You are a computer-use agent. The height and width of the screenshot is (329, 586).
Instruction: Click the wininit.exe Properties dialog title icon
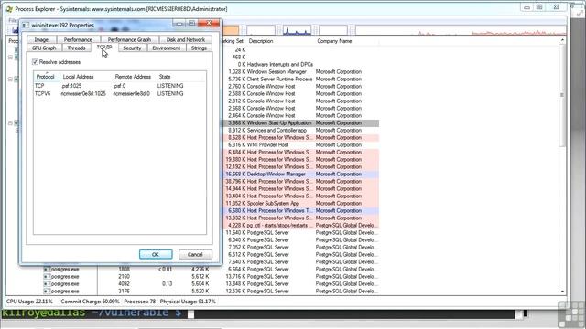pos(25,25)
